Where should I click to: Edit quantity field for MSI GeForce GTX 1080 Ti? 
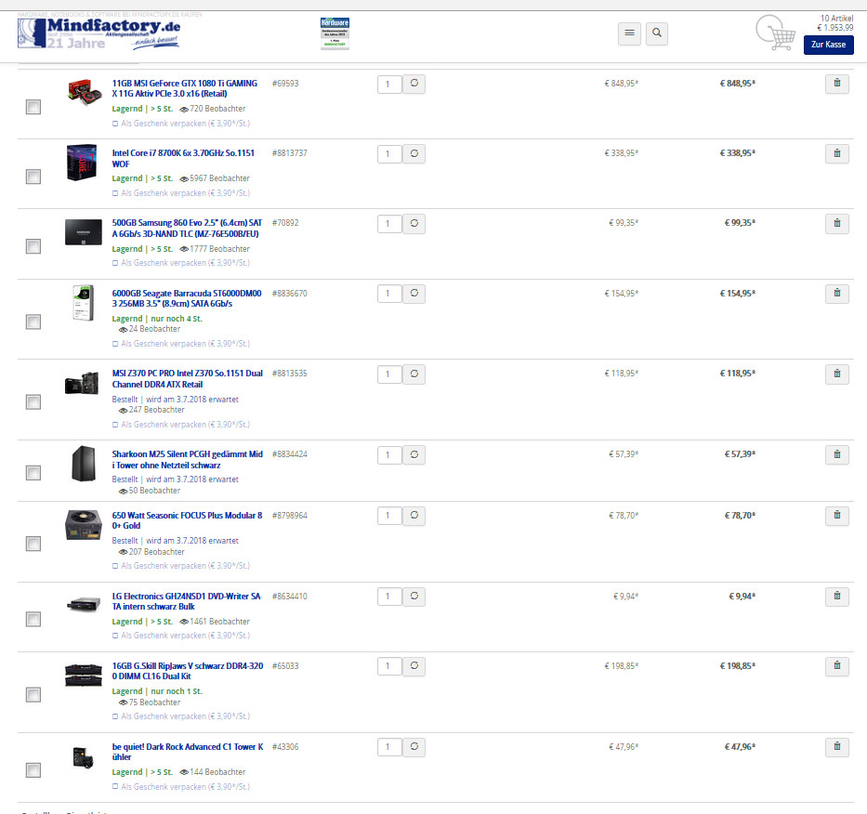[x=389, y=84]
